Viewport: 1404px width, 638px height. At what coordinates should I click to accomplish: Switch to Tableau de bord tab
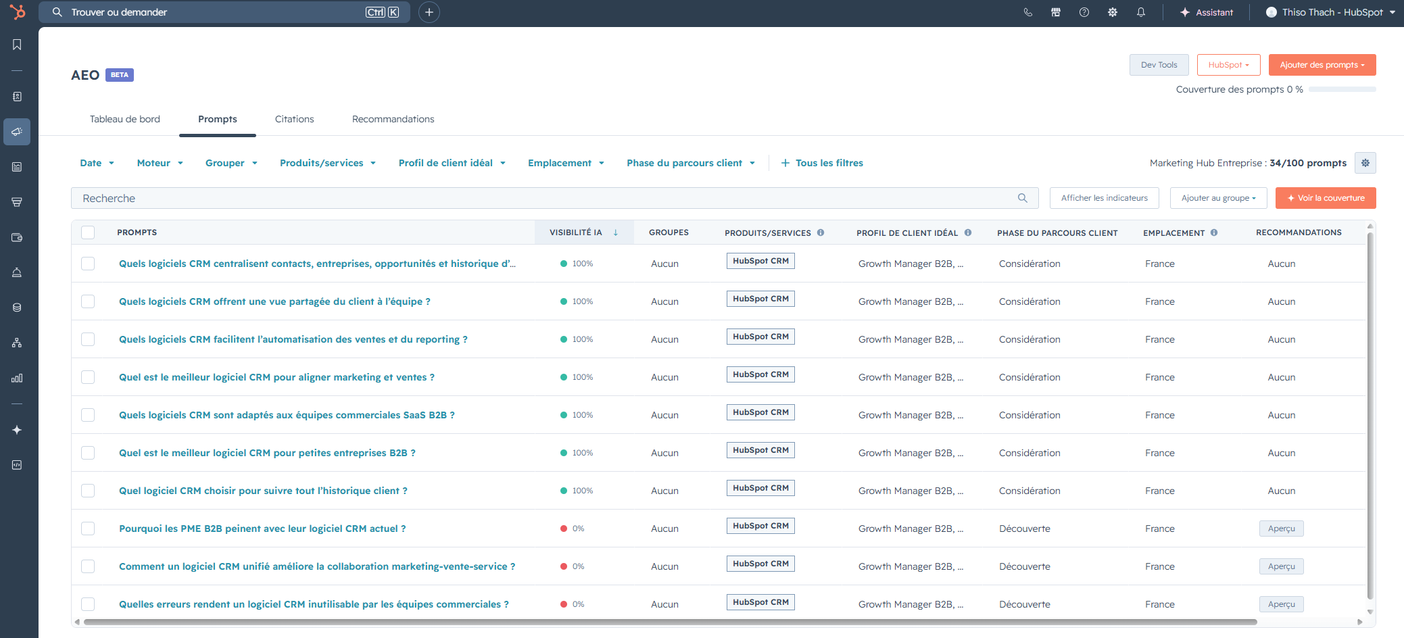(125, 119)
